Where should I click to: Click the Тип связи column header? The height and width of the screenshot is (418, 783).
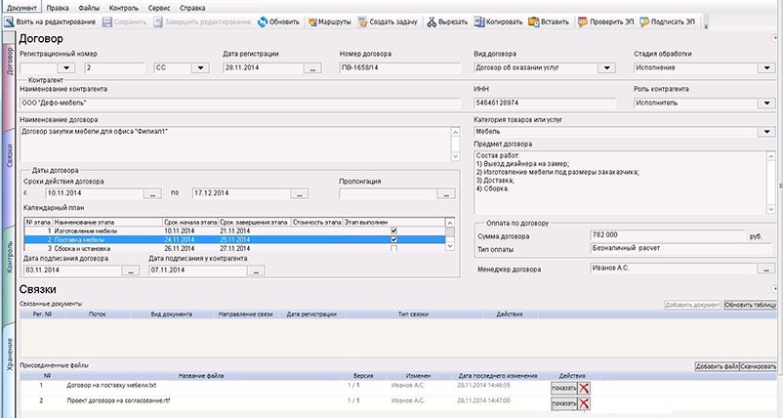413,314
